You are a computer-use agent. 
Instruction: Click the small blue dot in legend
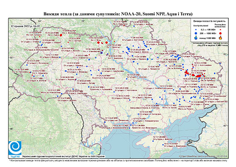tap(196, 30)
